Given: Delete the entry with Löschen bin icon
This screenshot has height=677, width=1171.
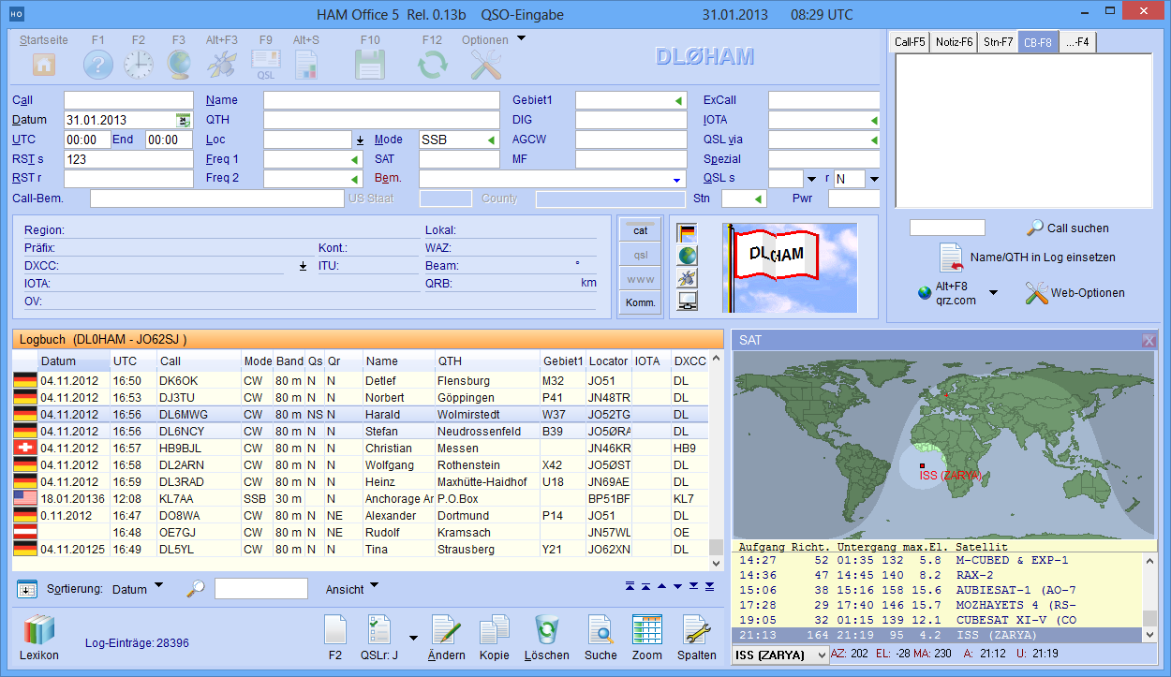Looking at the screenshot, I should pos(546,629).
